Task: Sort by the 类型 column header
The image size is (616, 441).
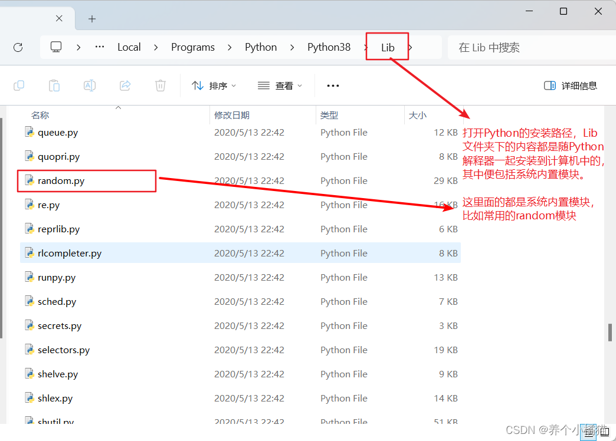Action: (x=329, y=115)
